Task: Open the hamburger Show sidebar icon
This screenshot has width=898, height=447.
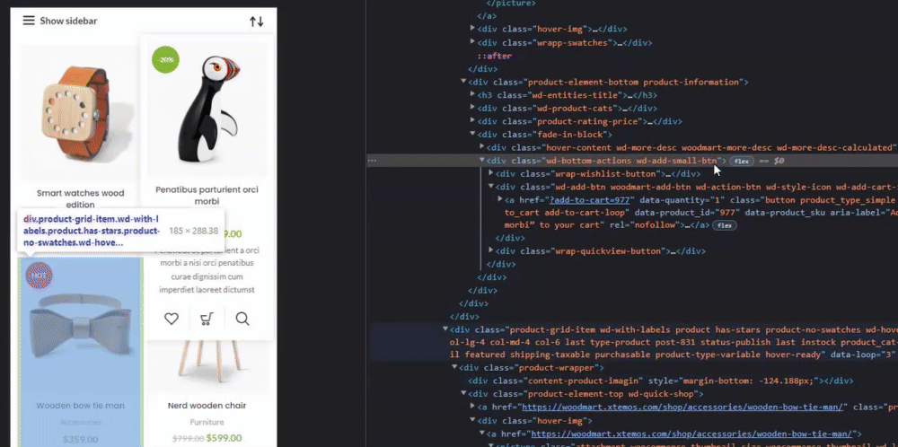Action: 29,21
